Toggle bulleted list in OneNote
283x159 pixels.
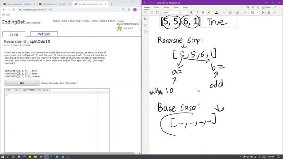(x=230, y=12)
